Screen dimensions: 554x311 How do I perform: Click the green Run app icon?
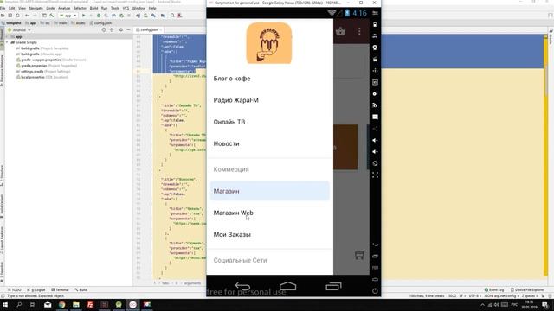83,16
